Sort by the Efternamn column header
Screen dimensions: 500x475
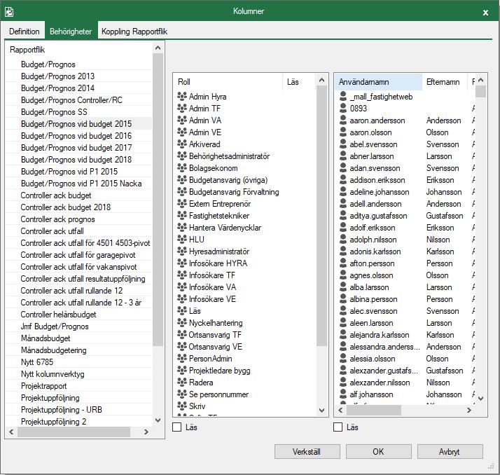444,82
